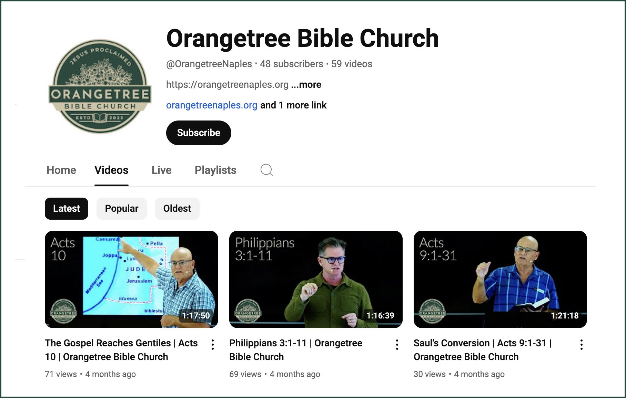This screenshot has height=398, width=626.
Task: Switch sorting to Oldest videos
Action: tap(177, 208)
